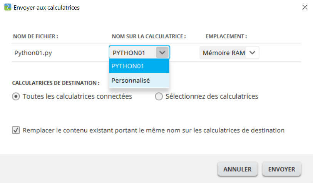
Task: Click the CALCULATRICES DE DESTINATION label
Action: point(56,83)
